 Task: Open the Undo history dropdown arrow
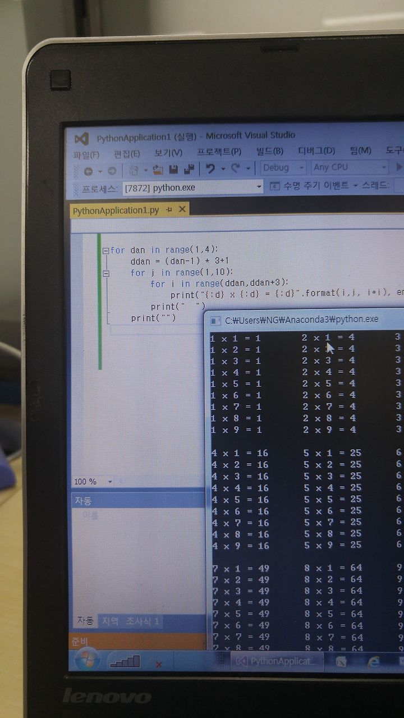click(223, 168)
